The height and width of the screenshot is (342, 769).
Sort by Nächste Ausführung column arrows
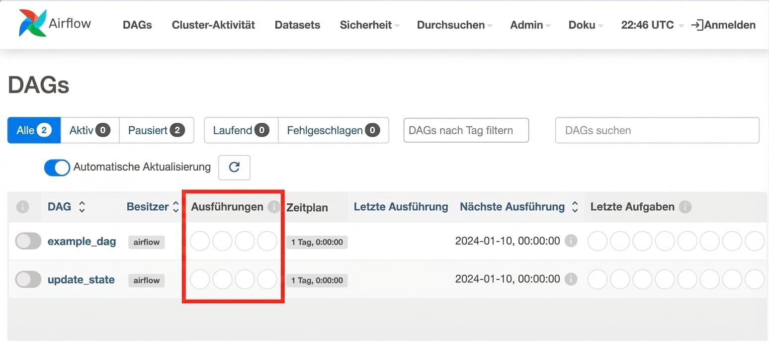pos(575,207)
